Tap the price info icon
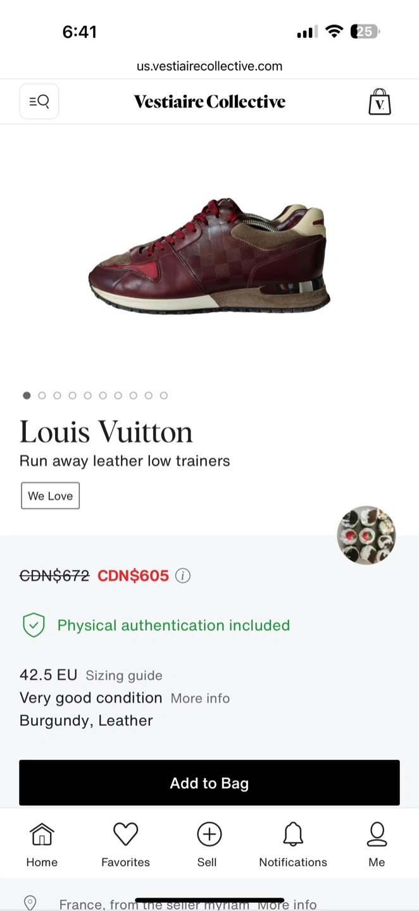Screen dimensions: 419x911 pos(183,576)
